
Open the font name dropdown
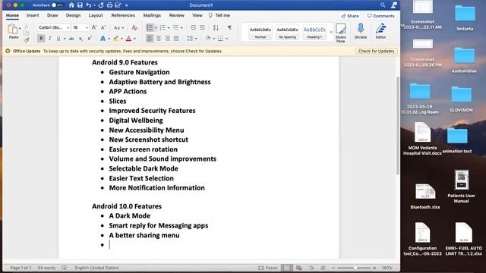[x=68, y=27]
